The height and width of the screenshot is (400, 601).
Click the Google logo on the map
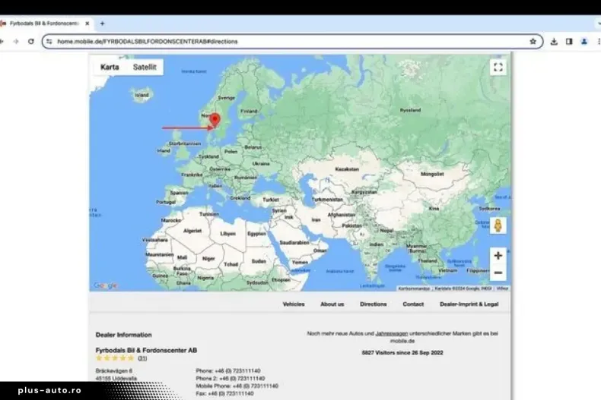coord(105,285)
